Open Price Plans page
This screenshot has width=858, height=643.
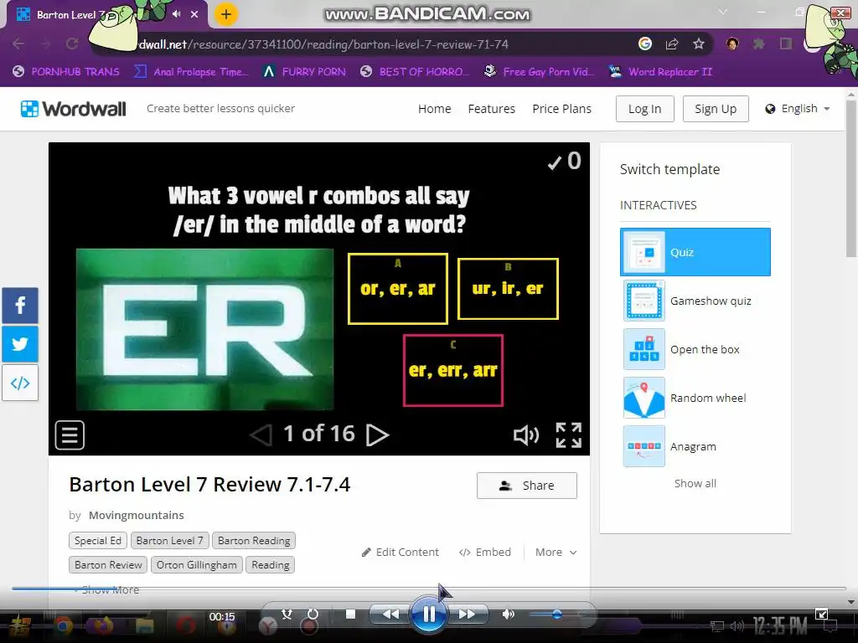pyautogui.click(x=561, y=109)
